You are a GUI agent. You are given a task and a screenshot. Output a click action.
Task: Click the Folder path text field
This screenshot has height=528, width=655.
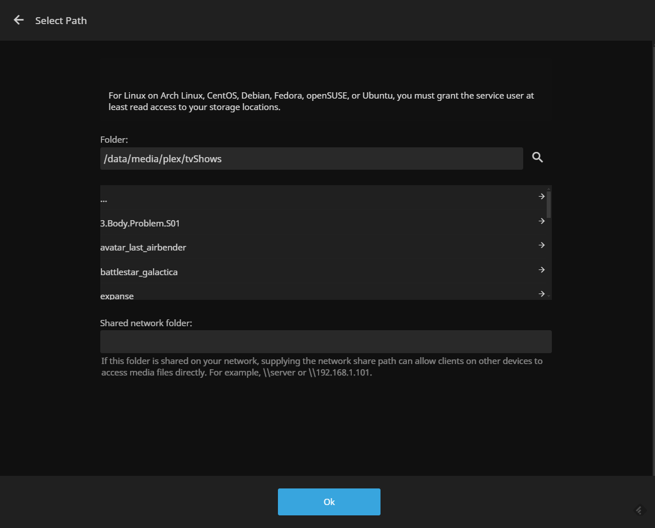tap(311, 159)
